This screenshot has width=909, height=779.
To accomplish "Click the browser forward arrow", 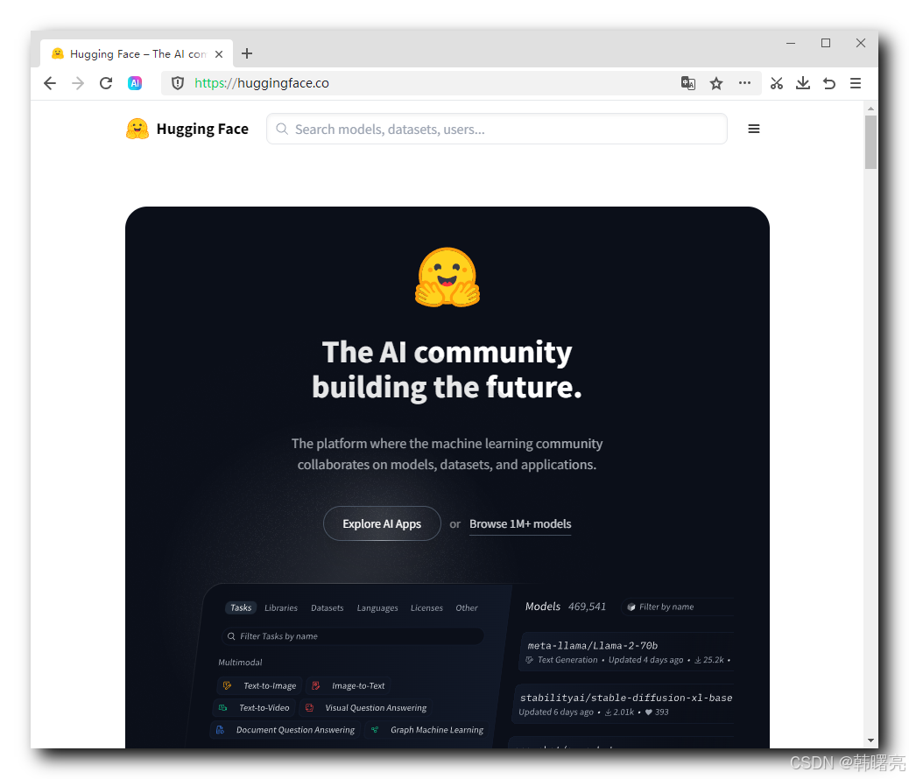I will click(78, 83).
